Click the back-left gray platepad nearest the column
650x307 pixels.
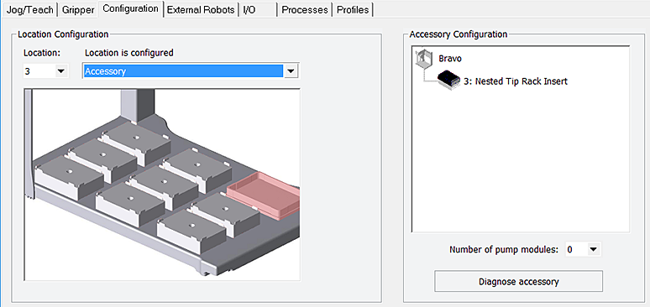tap(136, 143)
